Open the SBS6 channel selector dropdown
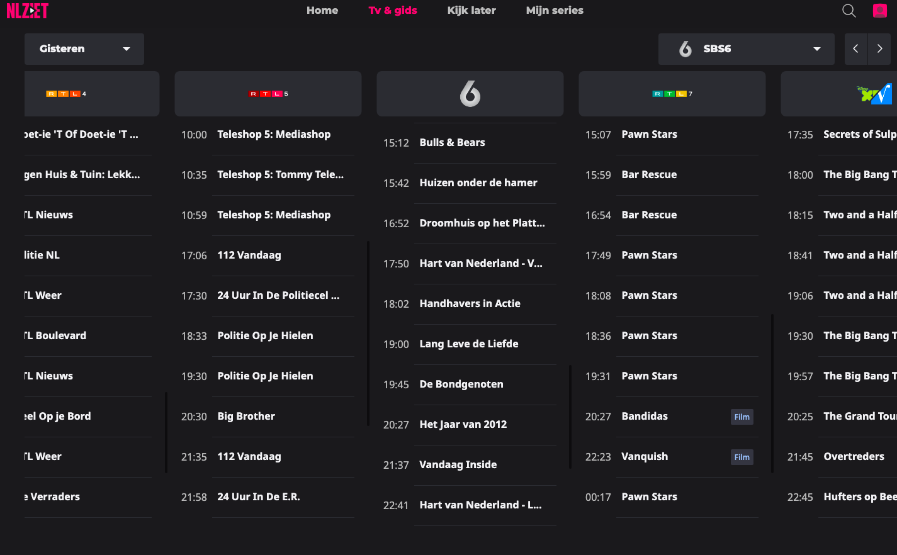 747,48
